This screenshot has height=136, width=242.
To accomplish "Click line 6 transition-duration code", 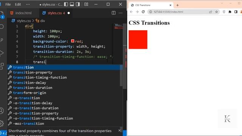I will 62,52.
